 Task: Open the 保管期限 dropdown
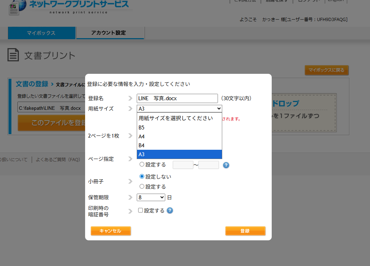pos(151,197)
